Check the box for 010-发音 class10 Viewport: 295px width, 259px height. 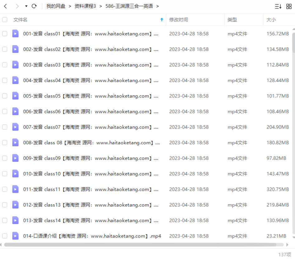coord(5,174)
